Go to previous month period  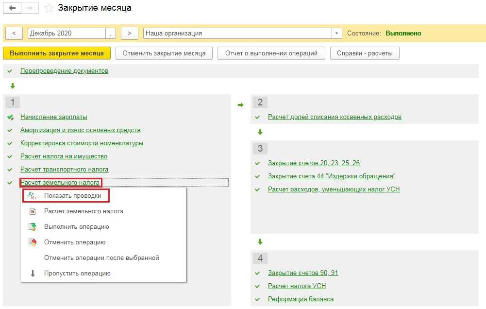(x=14, y=34)
